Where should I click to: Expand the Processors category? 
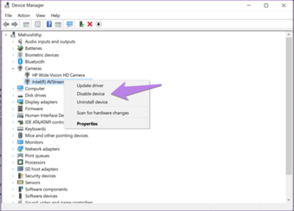pyautogui.click(x=13, y=163)
